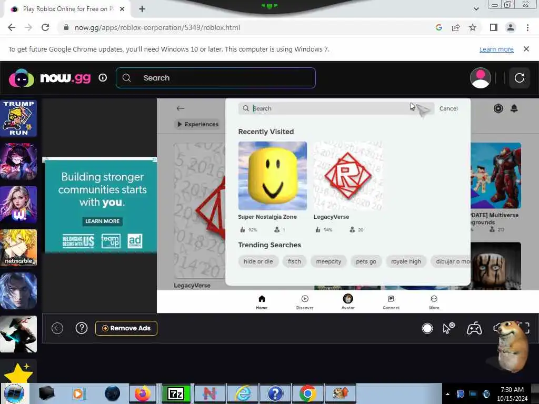The height and width of the screenshot is (404, 539).
Task: Click Remove Ads button
Action: tap(126, 328)
